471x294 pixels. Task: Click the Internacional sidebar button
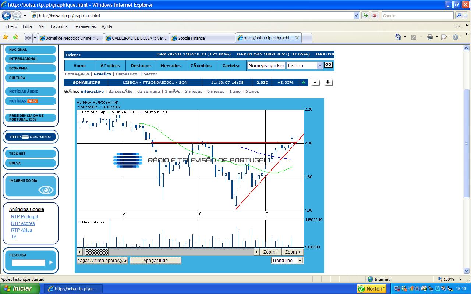(31, 59)
